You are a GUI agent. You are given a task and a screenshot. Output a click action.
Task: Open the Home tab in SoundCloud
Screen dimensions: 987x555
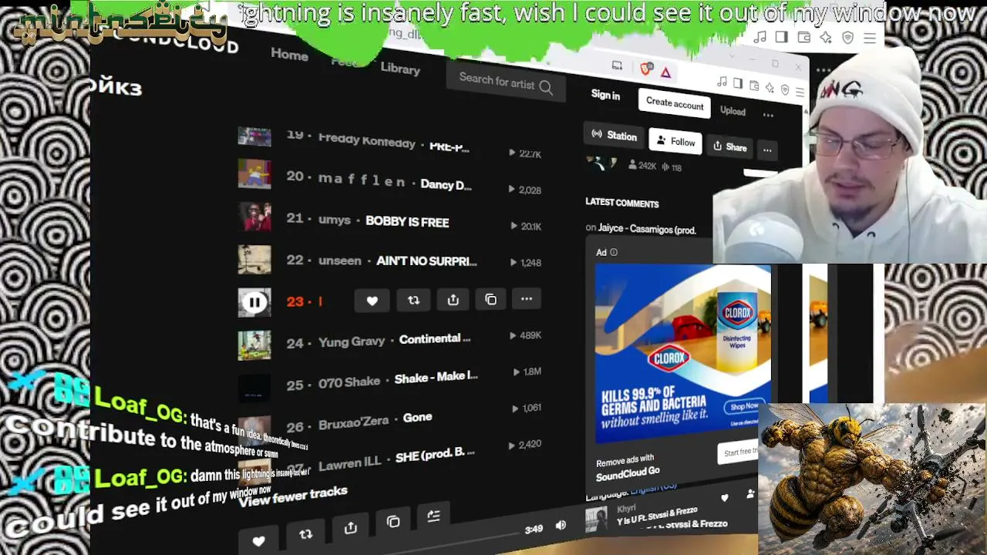pyautogui.click(x=289, y=54)
